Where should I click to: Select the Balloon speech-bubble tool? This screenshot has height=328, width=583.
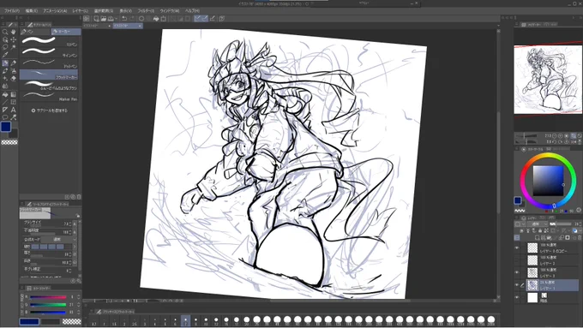coord(5,117)
